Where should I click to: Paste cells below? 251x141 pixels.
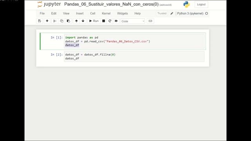click(x=68, y=21)
